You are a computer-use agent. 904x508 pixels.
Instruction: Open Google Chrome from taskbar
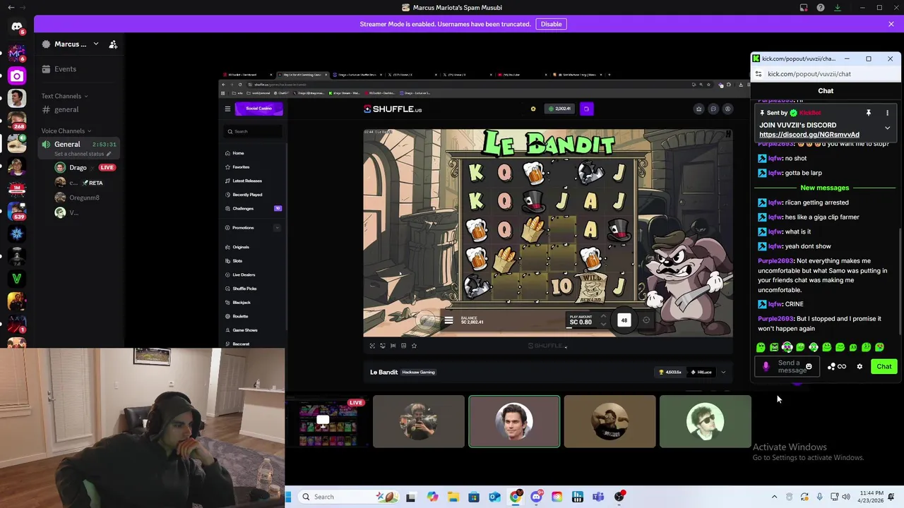click(516, 497)
